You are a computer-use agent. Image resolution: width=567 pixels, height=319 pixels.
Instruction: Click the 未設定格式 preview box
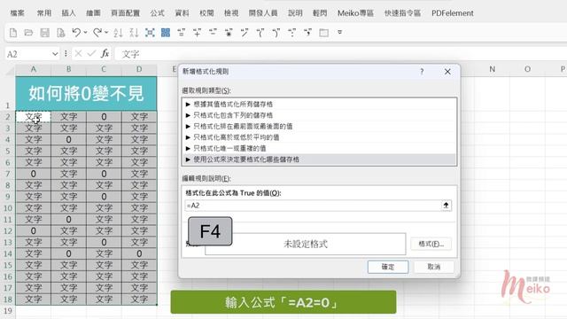[305, 245]
